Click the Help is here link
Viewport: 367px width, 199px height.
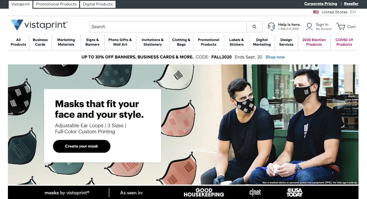289,24
